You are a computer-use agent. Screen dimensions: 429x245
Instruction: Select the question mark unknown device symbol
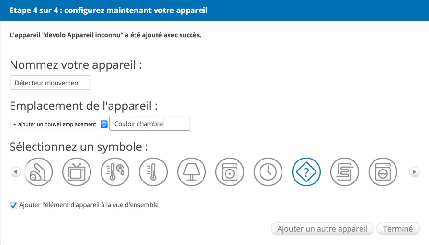[x=306, y=172]
